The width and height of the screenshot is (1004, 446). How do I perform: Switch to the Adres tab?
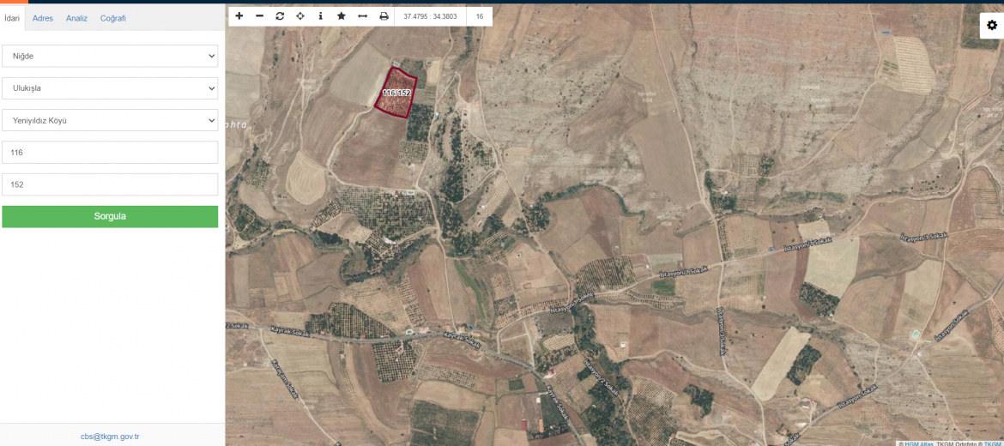[43, 18]
